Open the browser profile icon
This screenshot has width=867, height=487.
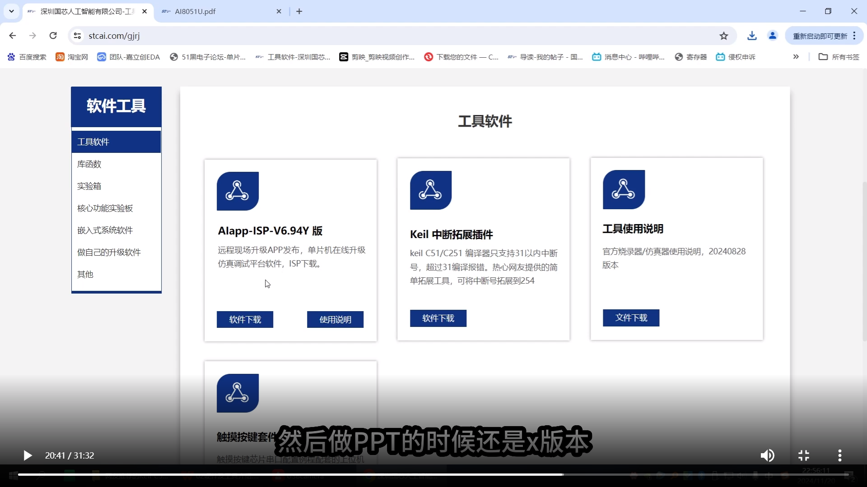773,36
